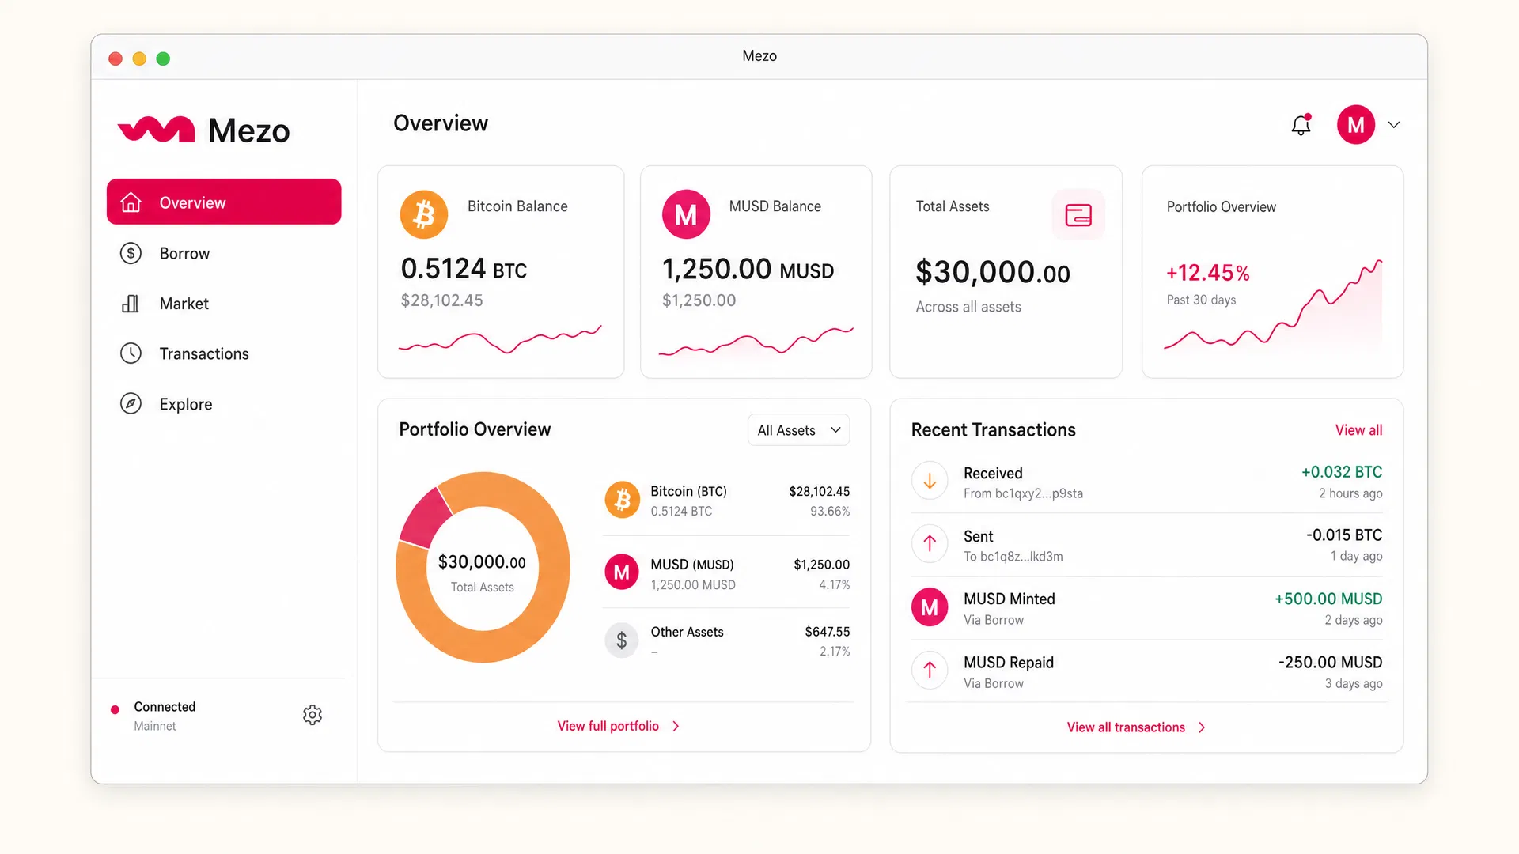Click the Past 30 days label

[x=1201, y=300]
